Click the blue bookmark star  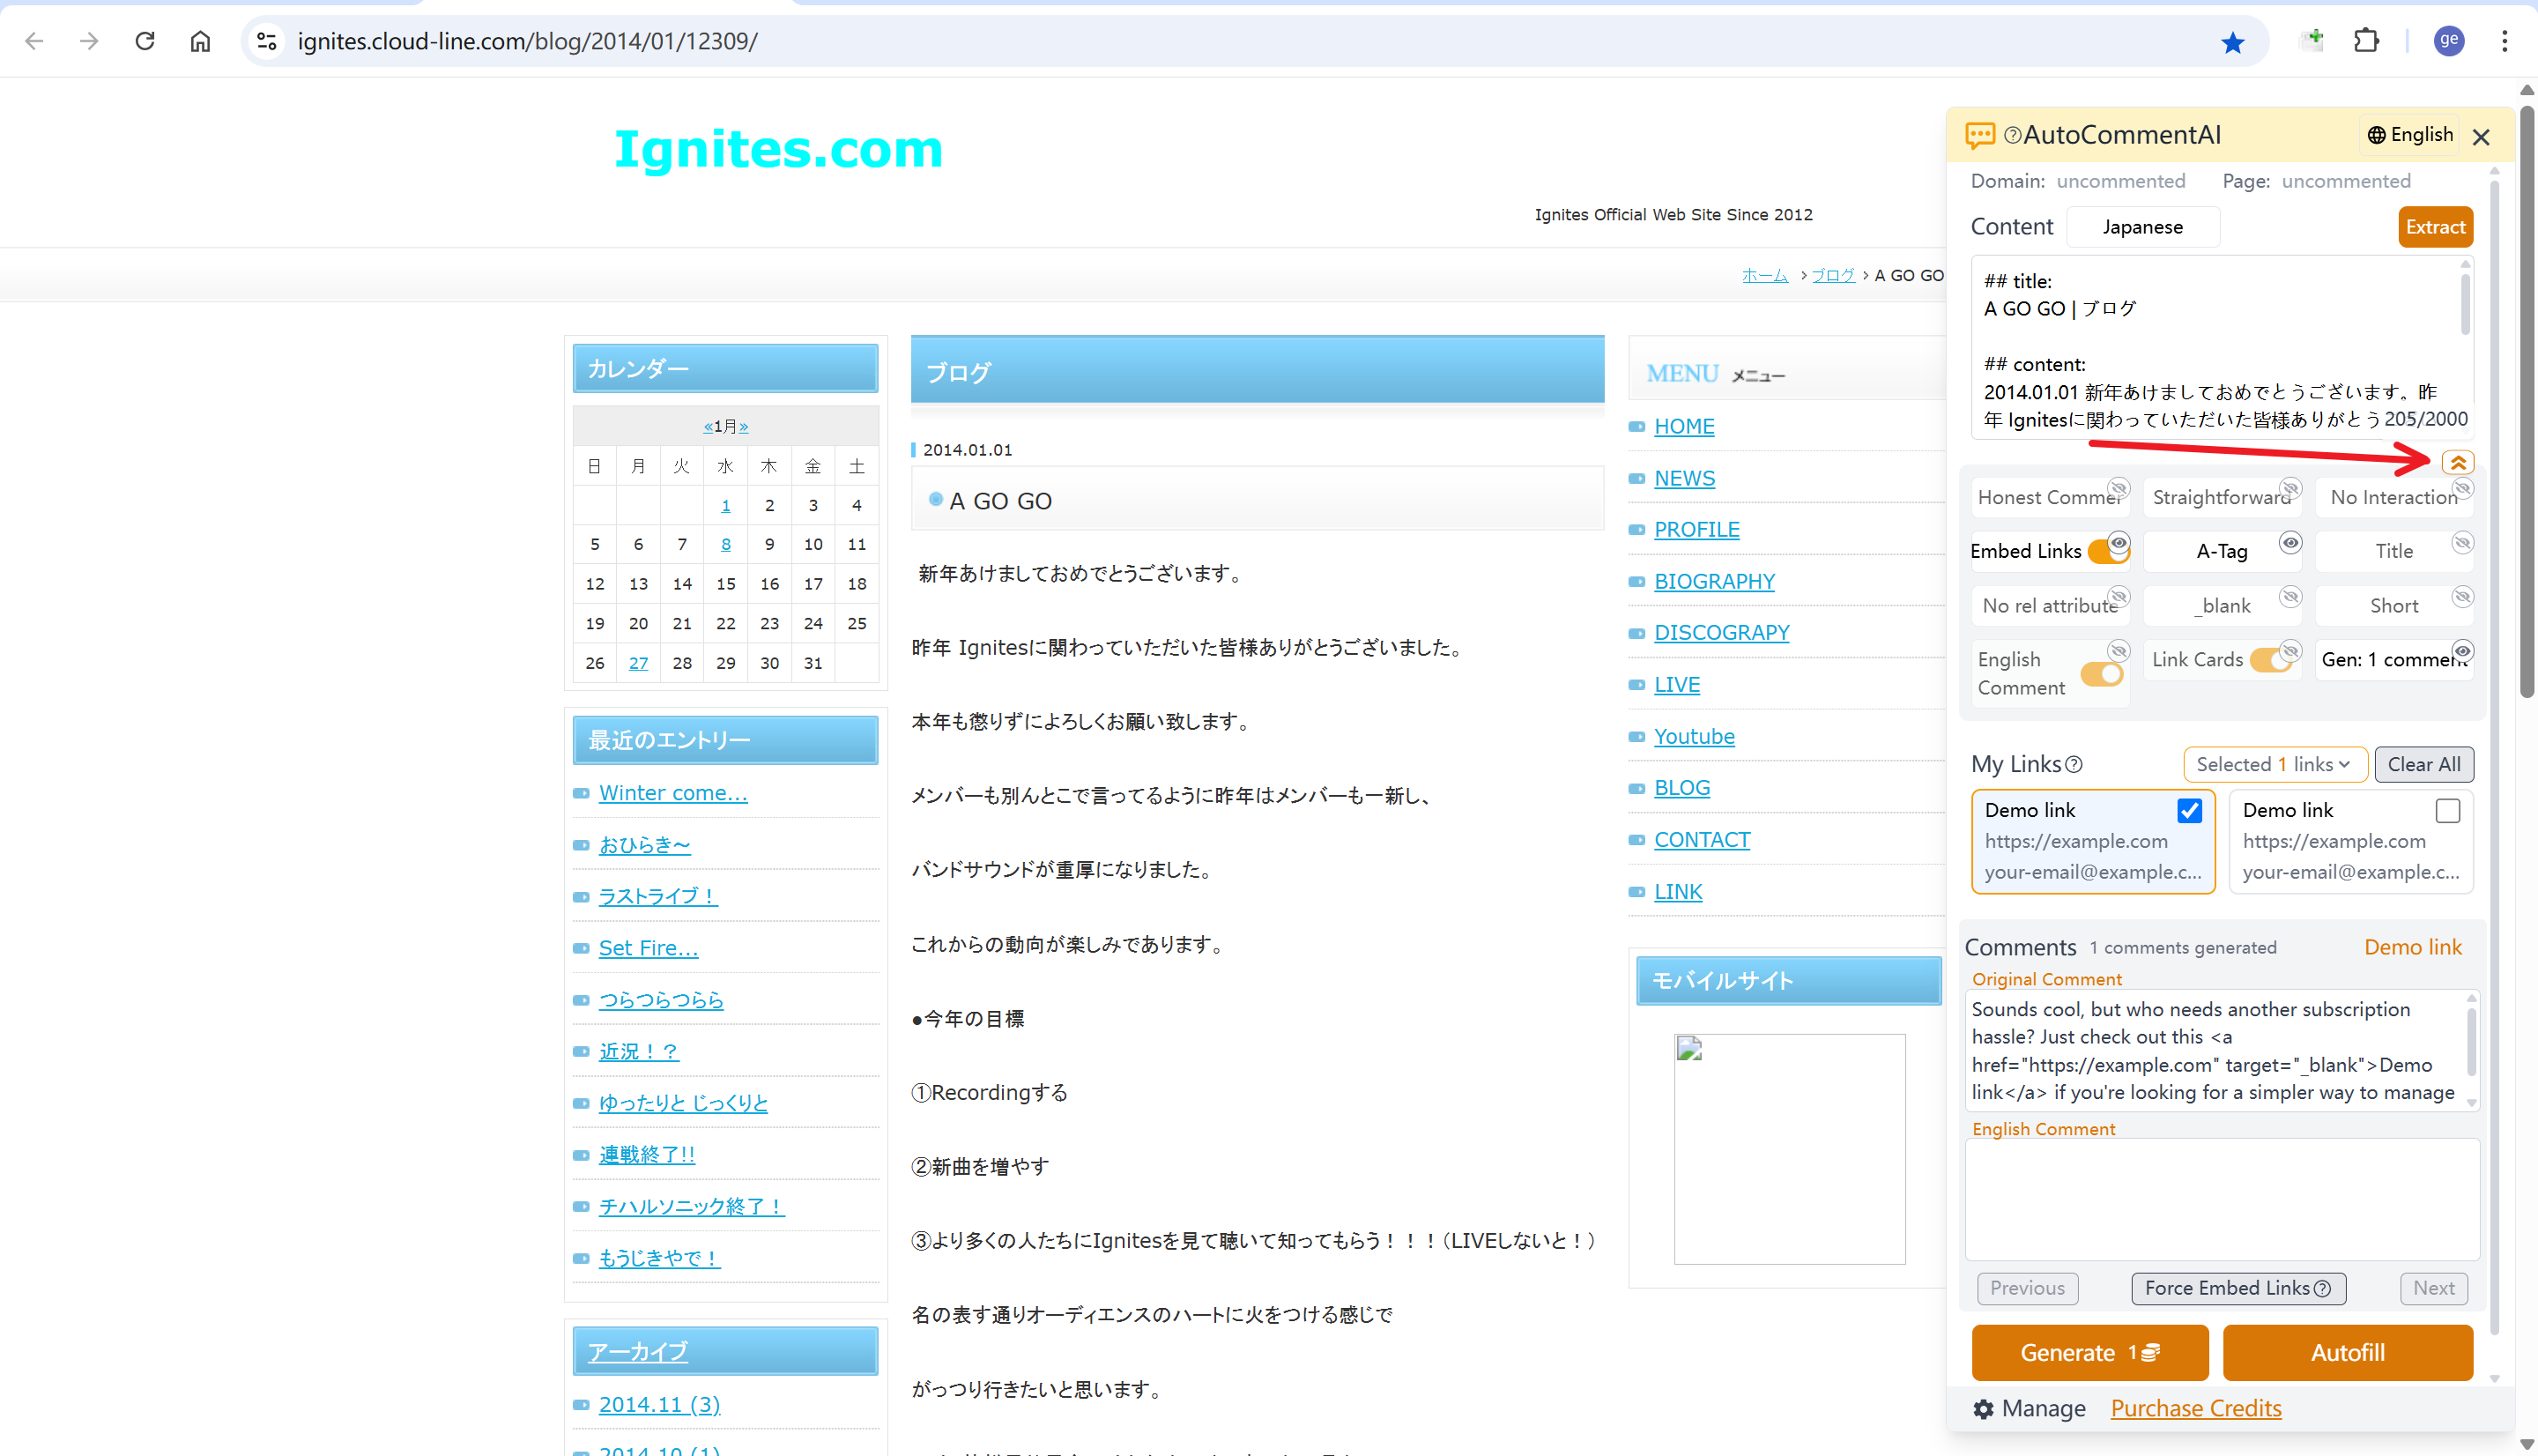click(x=2232, y=42)
